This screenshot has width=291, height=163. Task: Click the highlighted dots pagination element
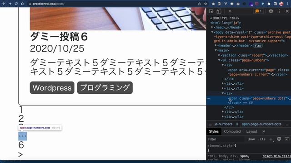coord(22,136)
